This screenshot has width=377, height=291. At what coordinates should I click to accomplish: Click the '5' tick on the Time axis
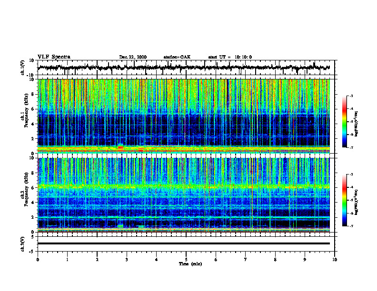coord(186,260)
